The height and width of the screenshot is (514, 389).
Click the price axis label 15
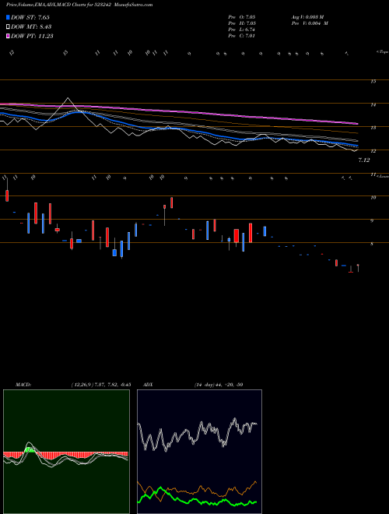click(373, 82)
